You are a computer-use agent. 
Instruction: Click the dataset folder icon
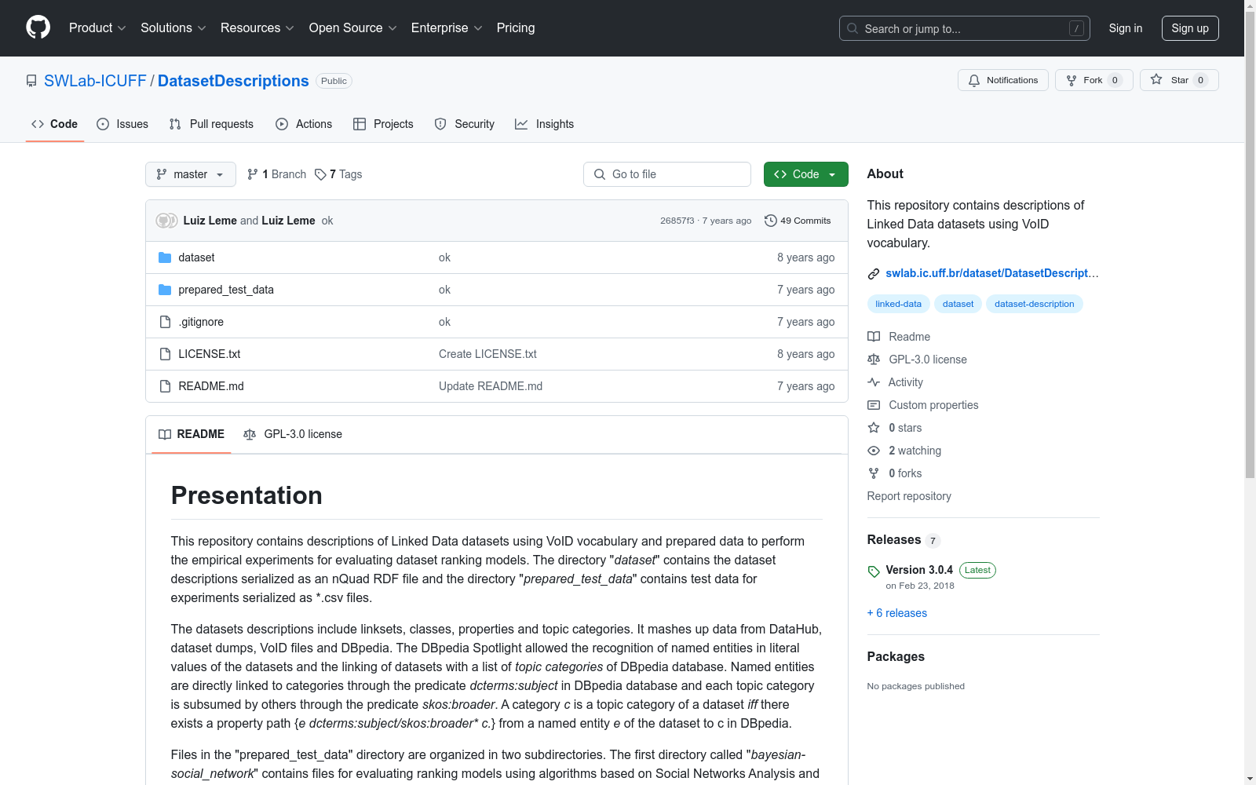tap(165, 257)
